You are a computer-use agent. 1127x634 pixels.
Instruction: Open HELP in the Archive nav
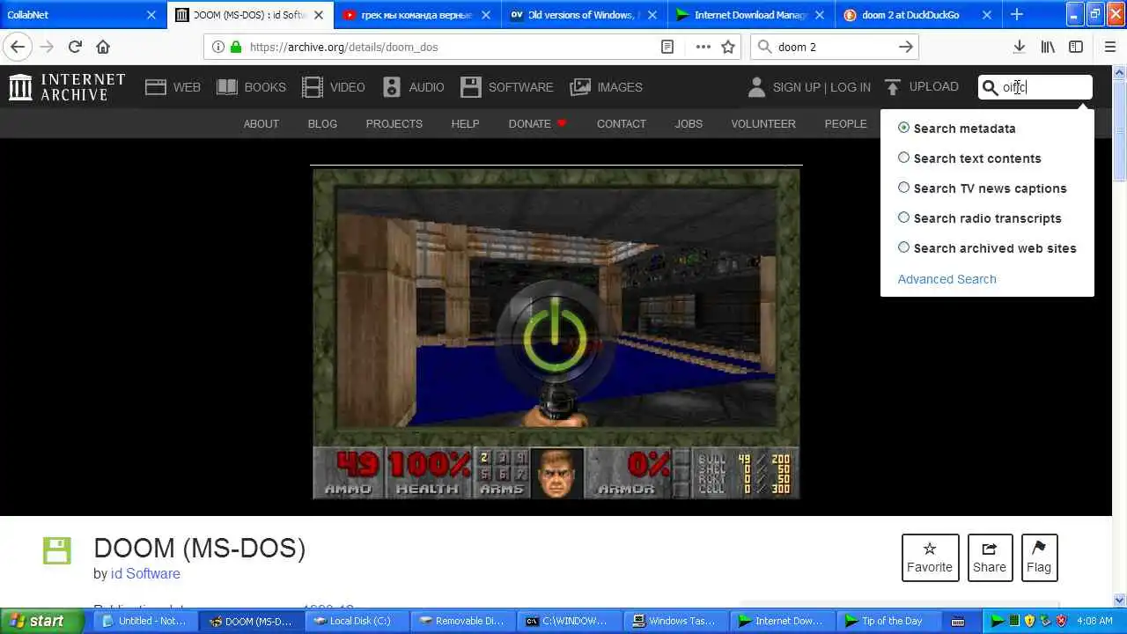point(465,124)
